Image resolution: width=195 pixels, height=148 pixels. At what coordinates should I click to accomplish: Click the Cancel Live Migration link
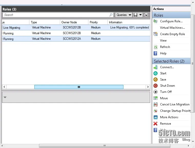pyautogui.click(x=175, y=104)
